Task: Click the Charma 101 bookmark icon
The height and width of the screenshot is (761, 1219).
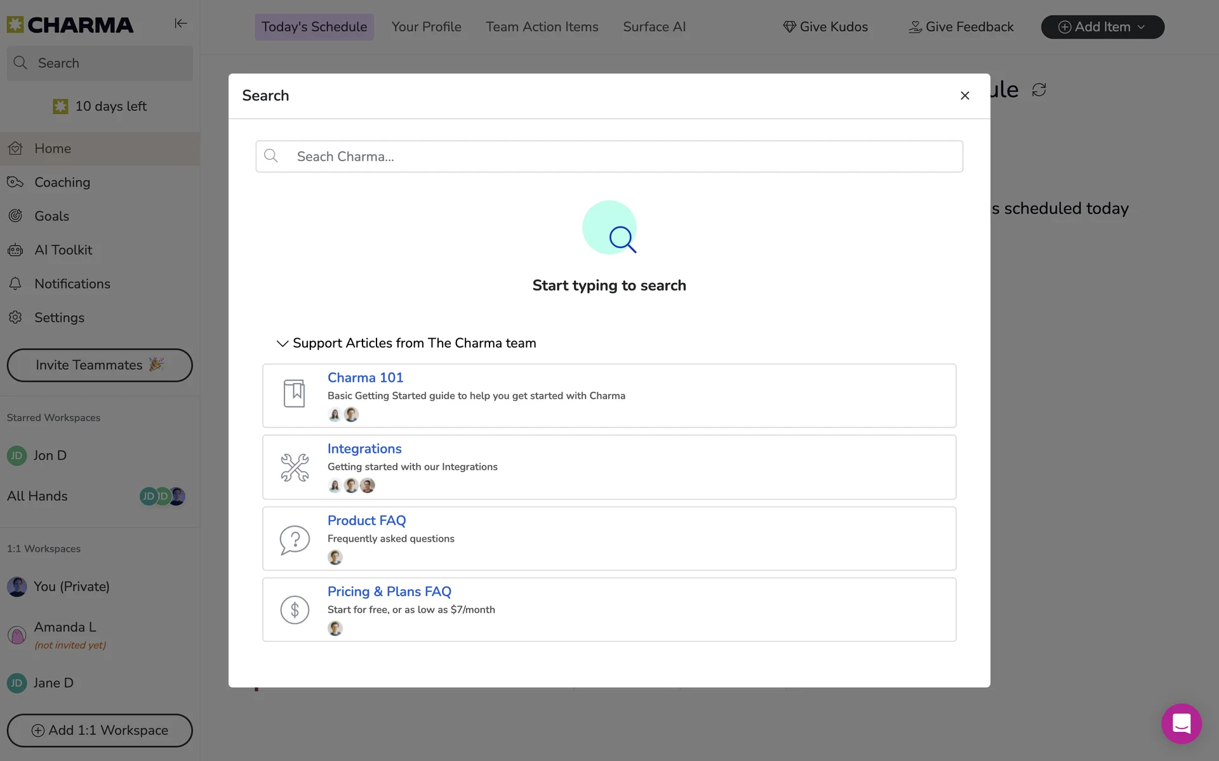Action: [294, 393]
